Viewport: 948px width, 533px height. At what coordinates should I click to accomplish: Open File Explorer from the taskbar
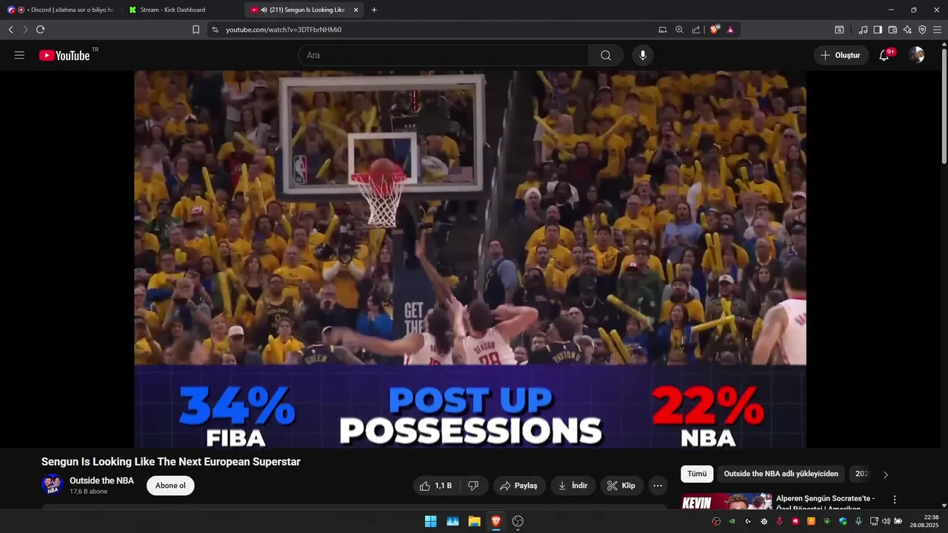[474, 521]
